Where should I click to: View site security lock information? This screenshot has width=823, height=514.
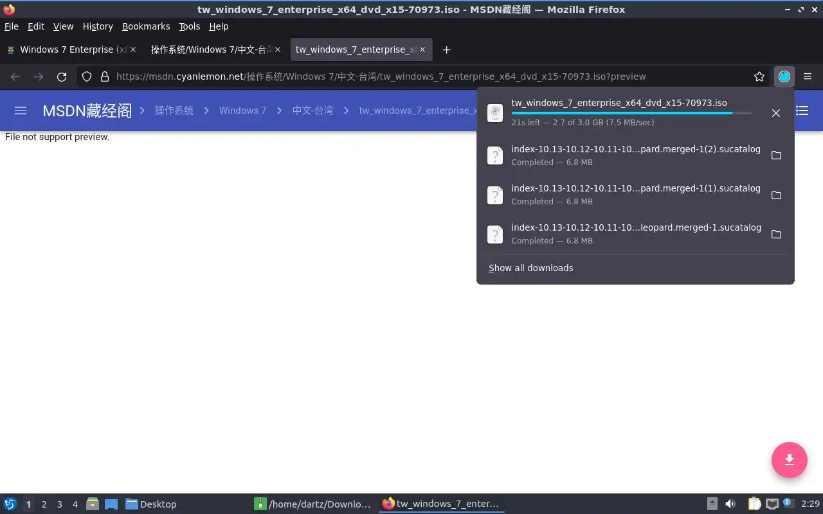point(104,76)
